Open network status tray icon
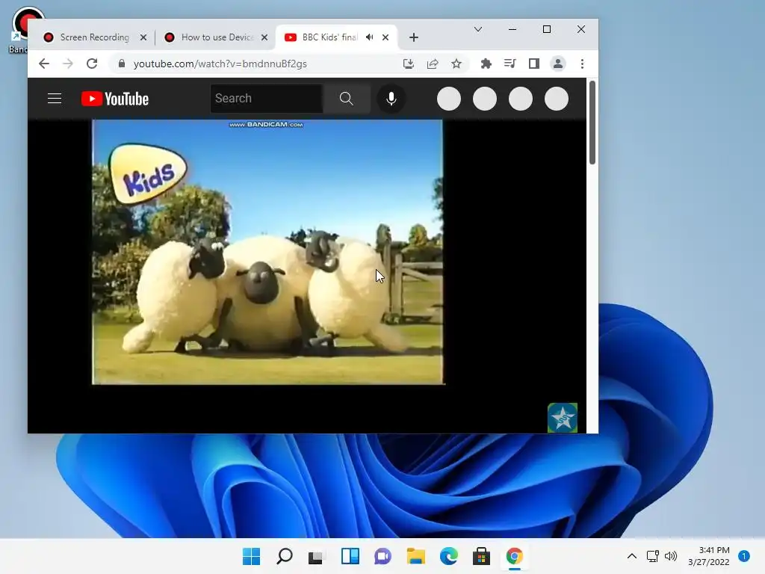The width and height of the screenshot is (765, 574). (x=652, y=556)
